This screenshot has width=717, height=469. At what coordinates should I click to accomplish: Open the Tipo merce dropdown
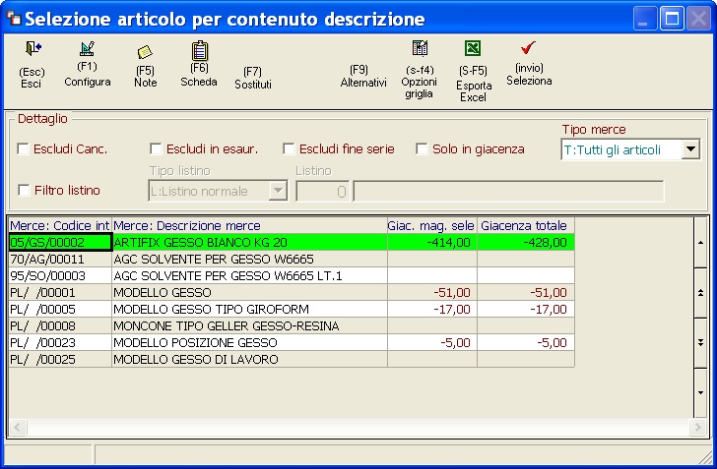[x=690, y=149]
